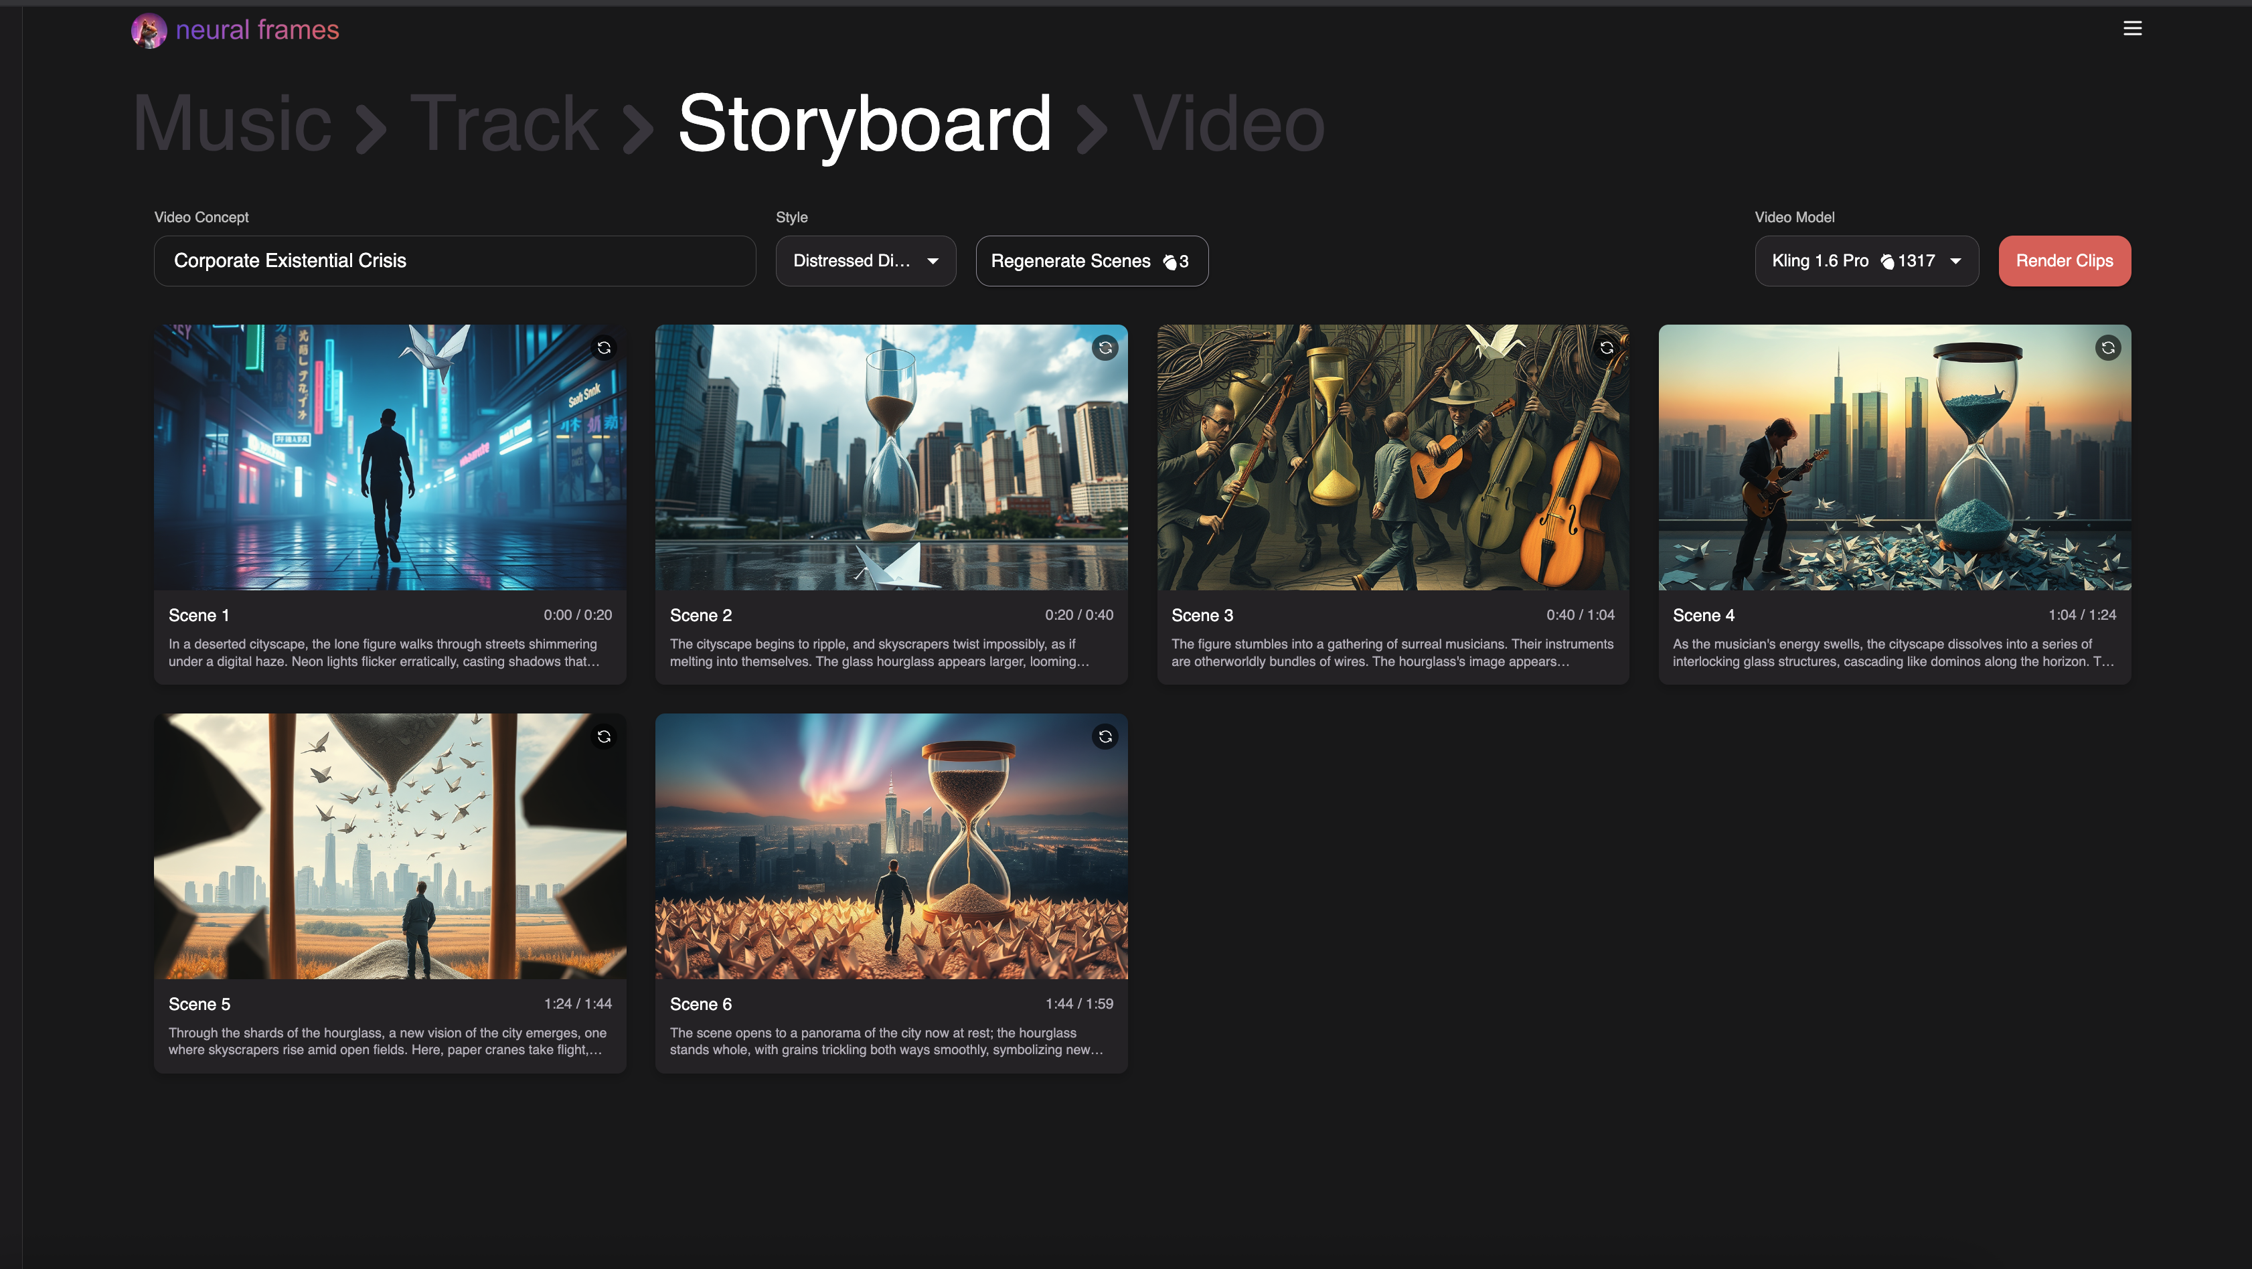Regenerate Scene 3 with its refresh icon
This screenshot has width=2252, height=1269.
coord(1606,348)
